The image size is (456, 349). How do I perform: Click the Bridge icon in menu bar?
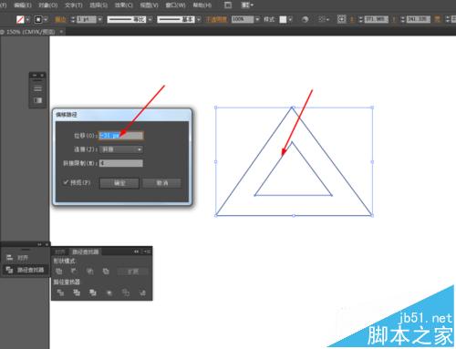228,5
